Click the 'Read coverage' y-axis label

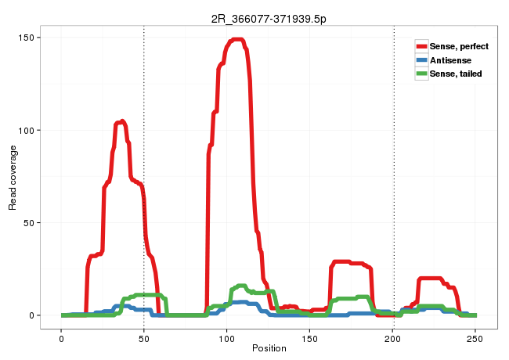point(13,177)
